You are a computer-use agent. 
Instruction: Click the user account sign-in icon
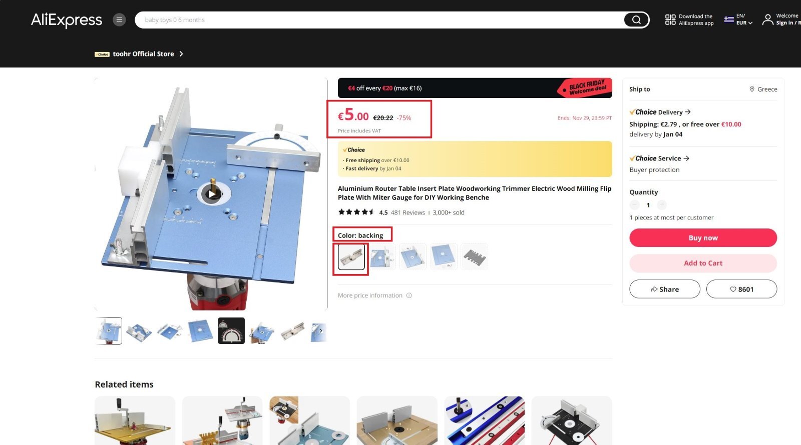[x=767, y=19]
